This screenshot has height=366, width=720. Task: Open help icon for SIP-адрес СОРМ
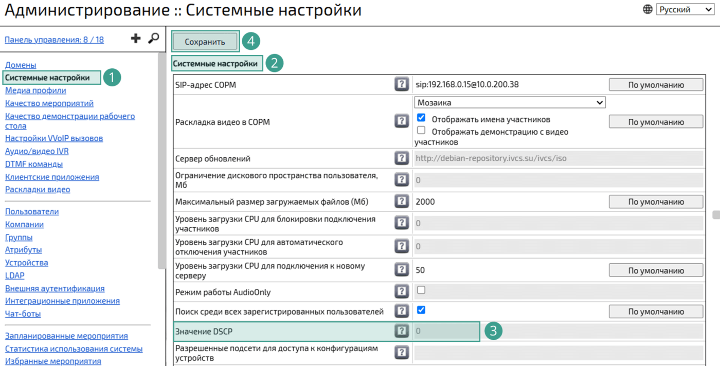401,84
